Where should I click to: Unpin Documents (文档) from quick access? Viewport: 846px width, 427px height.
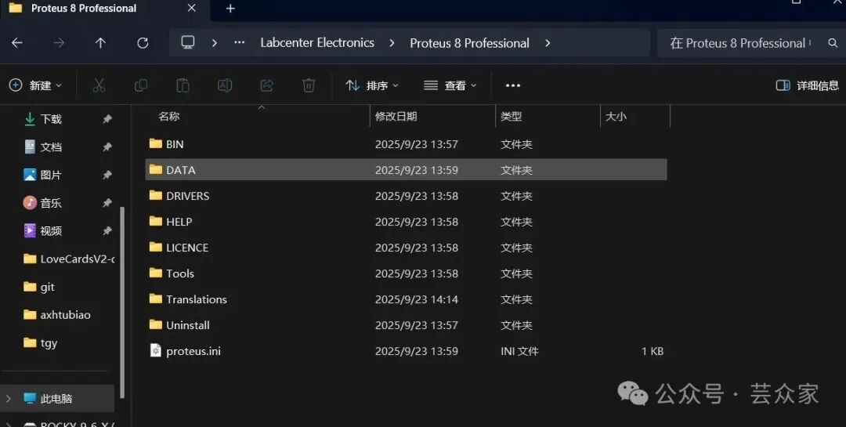tap(107, 147)
